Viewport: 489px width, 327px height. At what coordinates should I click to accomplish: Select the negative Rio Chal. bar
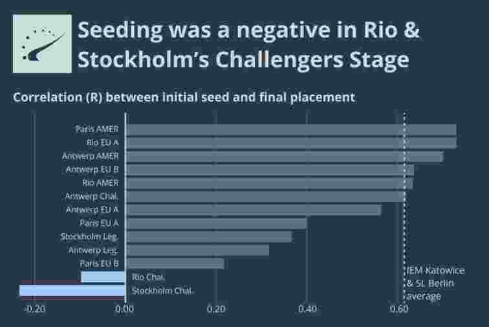[103, 277]
